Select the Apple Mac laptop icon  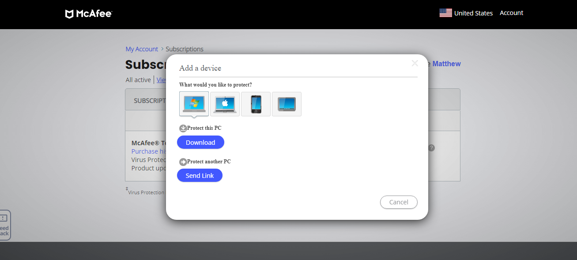[225, 104]
